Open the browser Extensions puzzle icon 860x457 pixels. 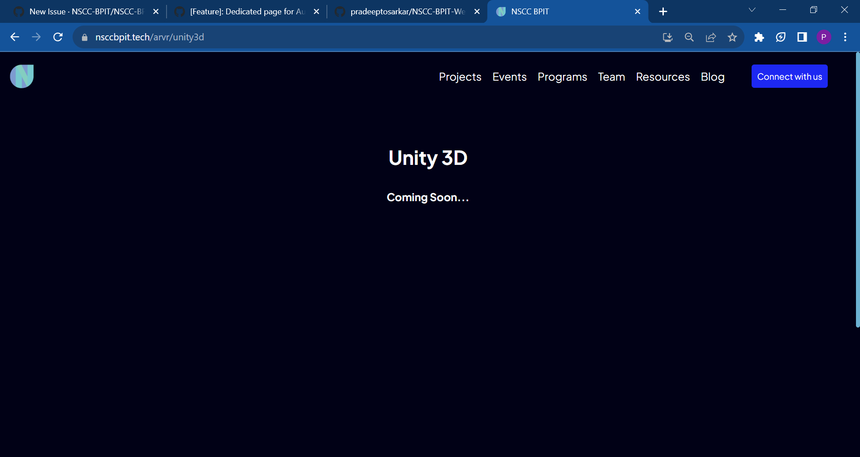pyautogui.click(x=759, y=37)
